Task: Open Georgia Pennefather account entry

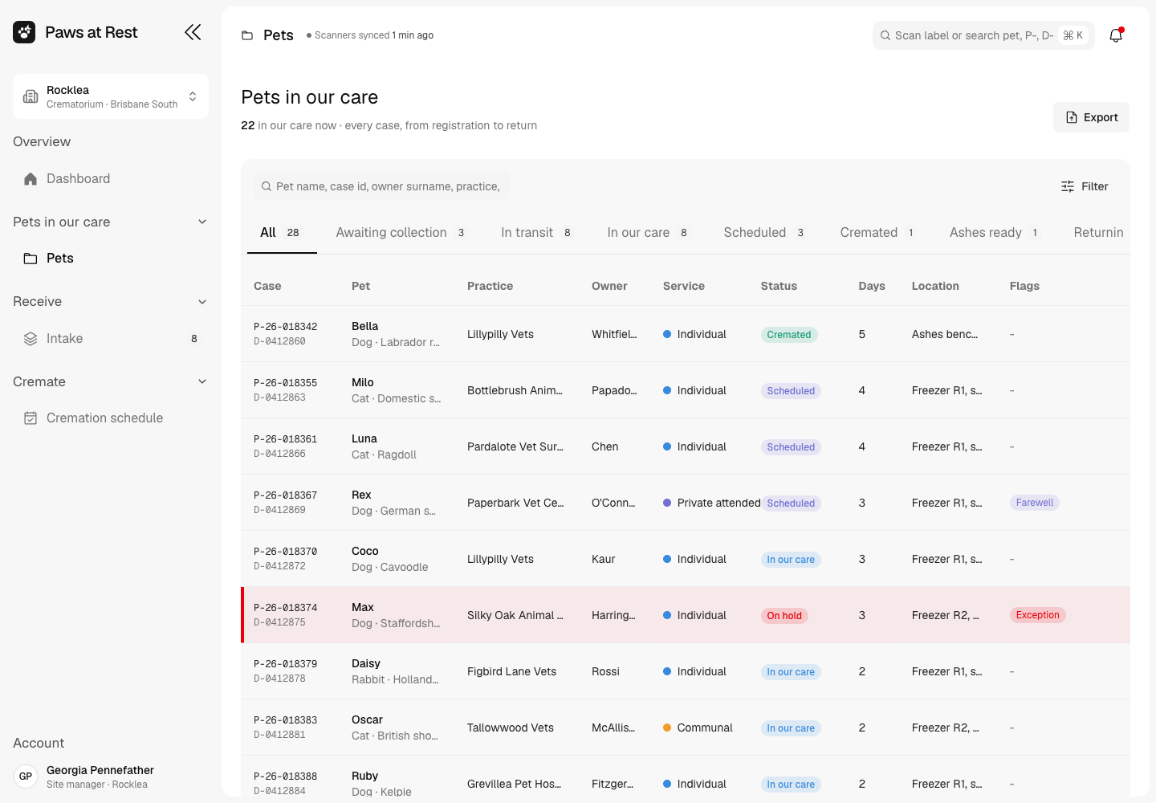Action: coord(111,777)
